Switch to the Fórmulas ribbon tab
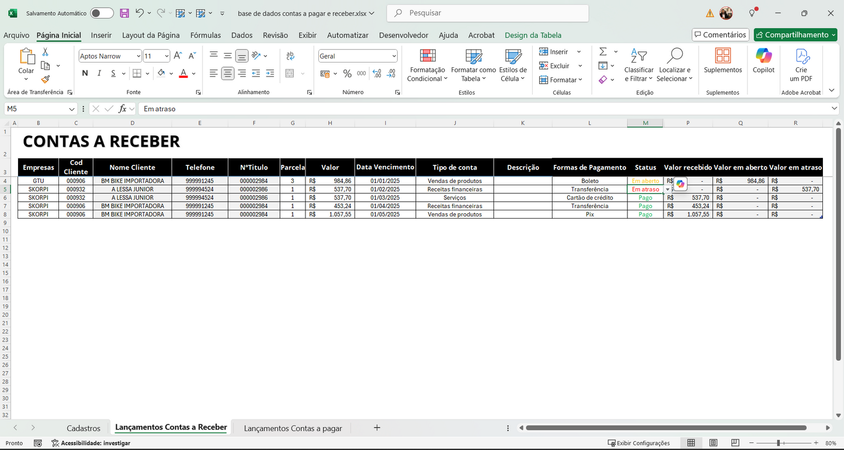 click(x=206, y=35)
